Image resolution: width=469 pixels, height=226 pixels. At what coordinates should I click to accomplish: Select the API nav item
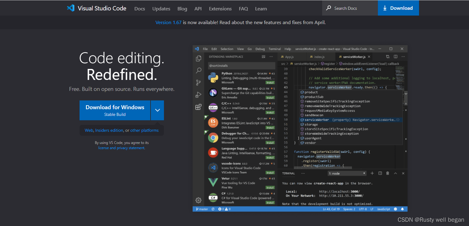(198, 9)
